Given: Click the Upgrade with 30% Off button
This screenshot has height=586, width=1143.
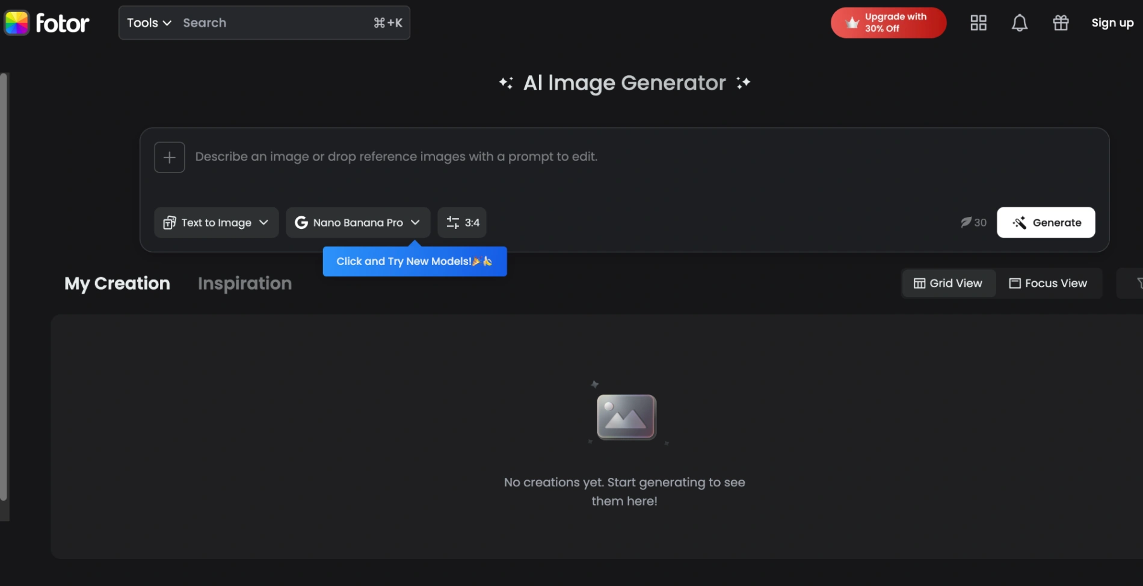Looking at the screenshot, I should (x=888, y=23).
